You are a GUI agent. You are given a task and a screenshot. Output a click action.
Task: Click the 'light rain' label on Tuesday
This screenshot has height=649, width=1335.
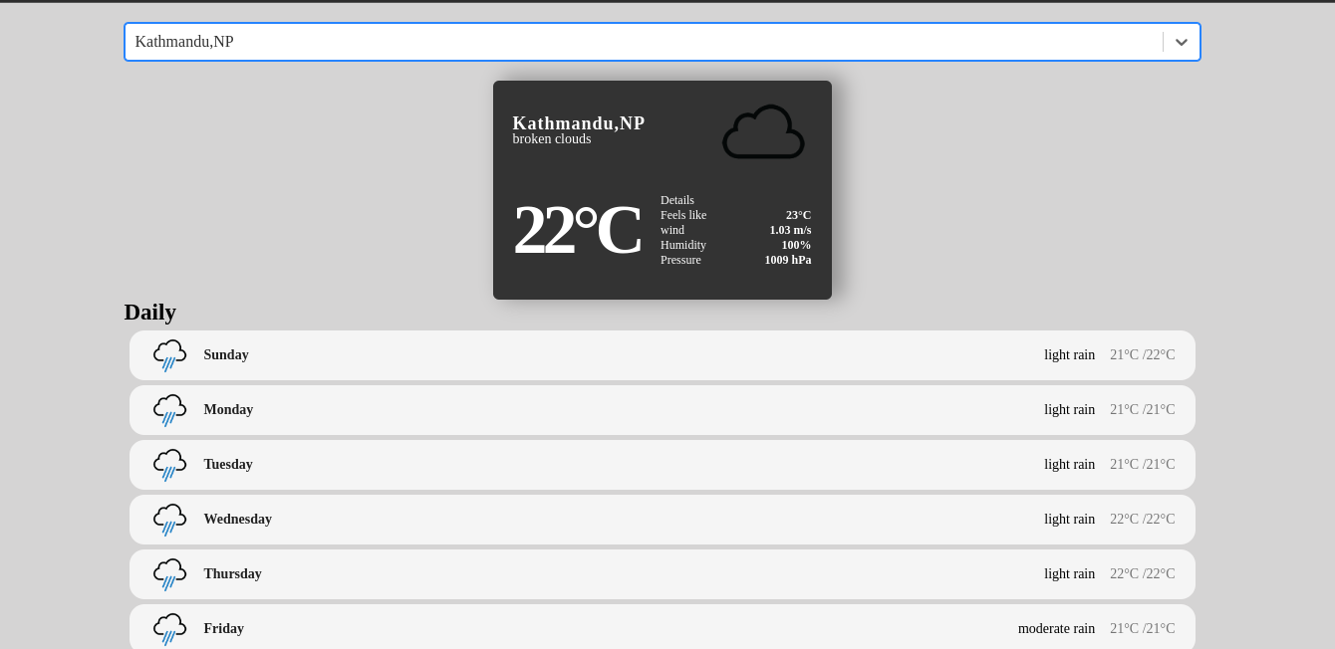click(1069, 465)
